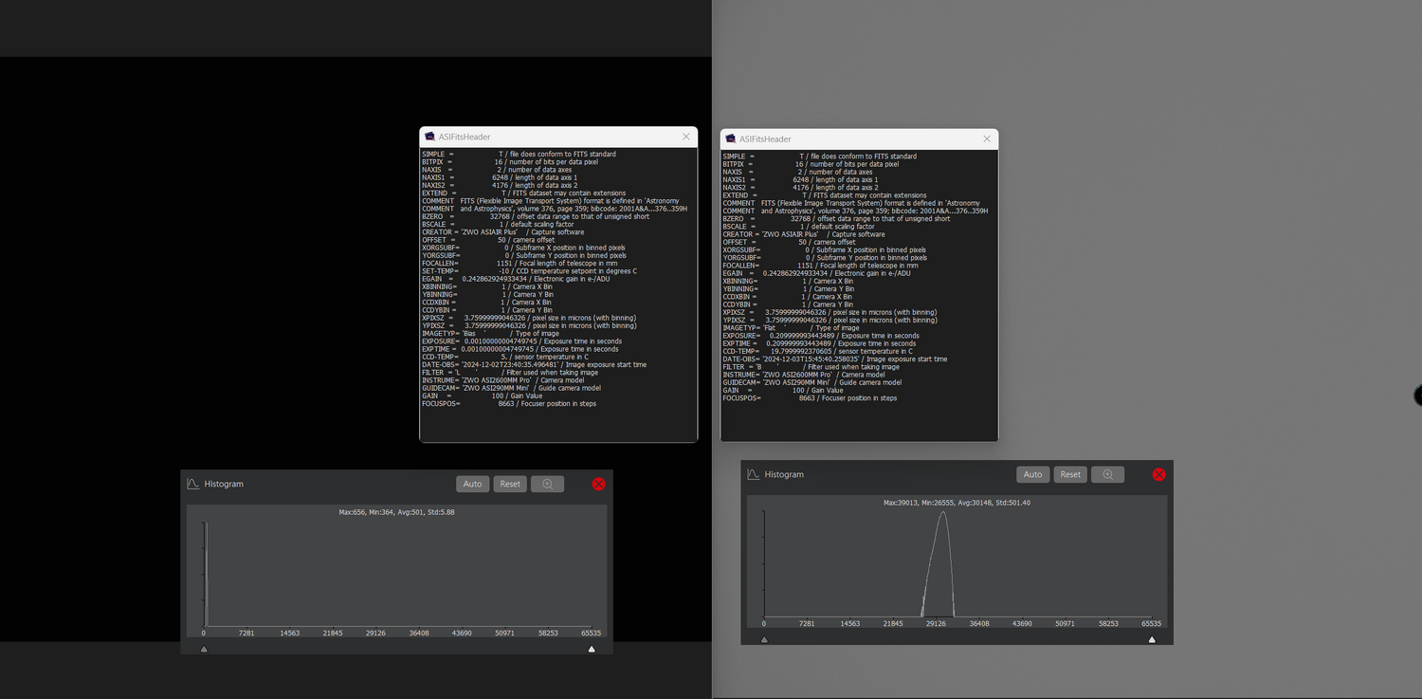Click the FOCUSPOS line in the Flat header window
The width and height of the screenshot is (1422, 699).
810,398
